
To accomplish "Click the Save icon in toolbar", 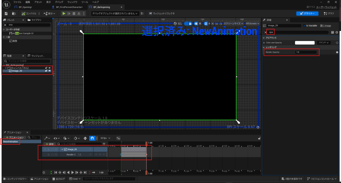I will pyautogui.click(x=6, y=13).
